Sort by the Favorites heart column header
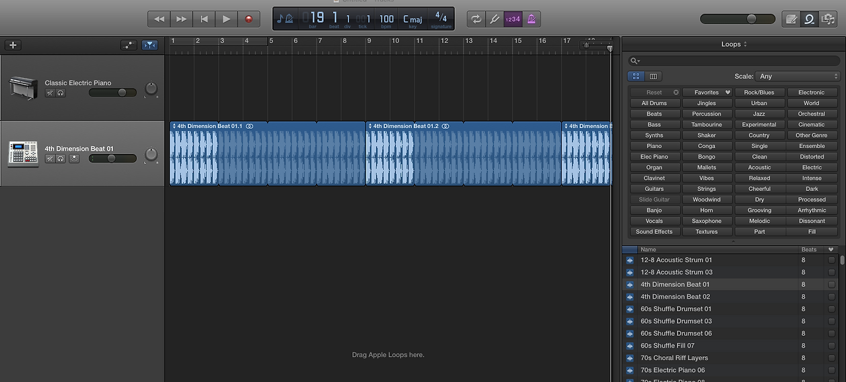 (x=831, y=250)
